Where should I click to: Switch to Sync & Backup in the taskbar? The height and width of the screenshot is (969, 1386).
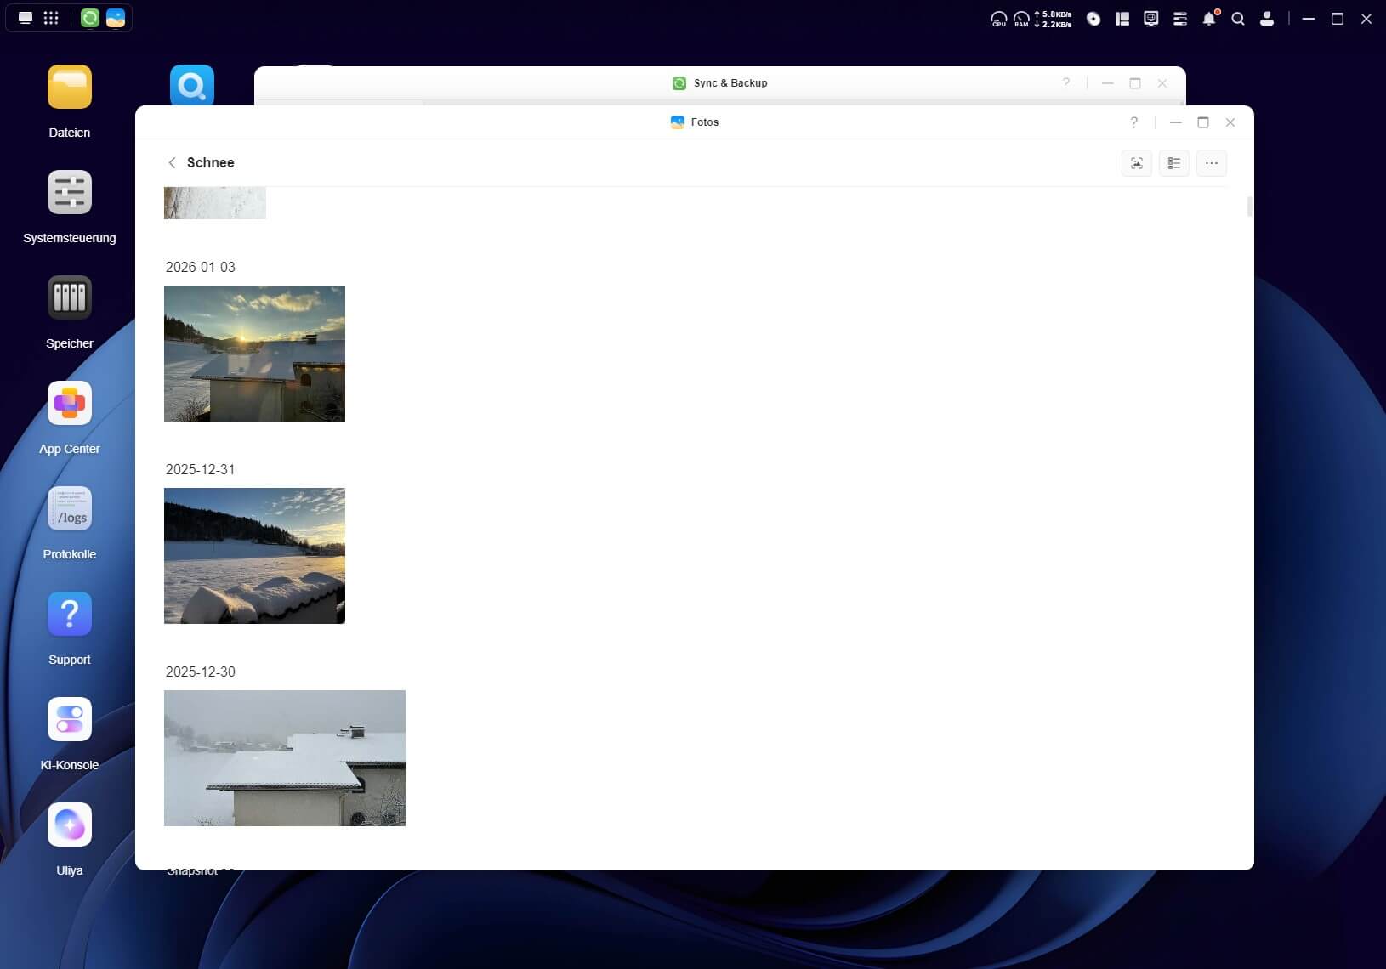click(90, 18)
